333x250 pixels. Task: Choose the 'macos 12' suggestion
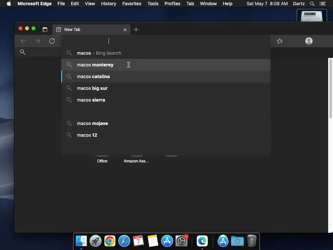tap(166, 135)
